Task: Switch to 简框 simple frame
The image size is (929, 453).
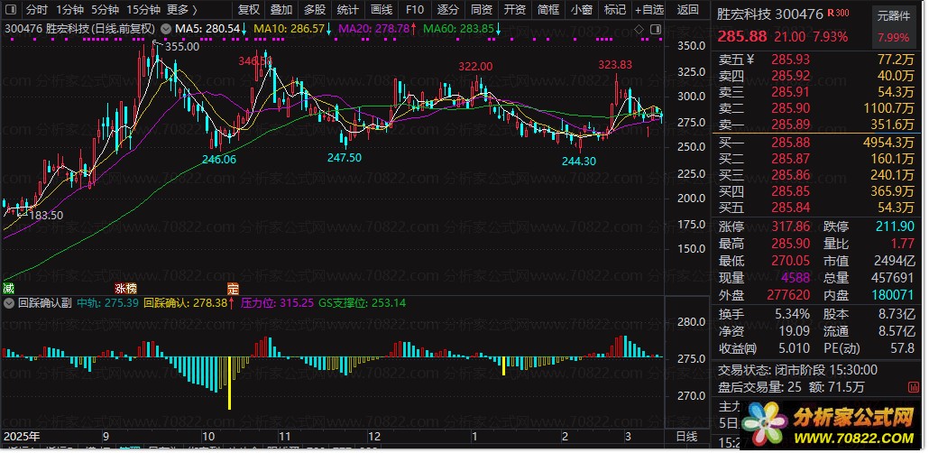Action: pyautogui.click(x=548, y=10)
